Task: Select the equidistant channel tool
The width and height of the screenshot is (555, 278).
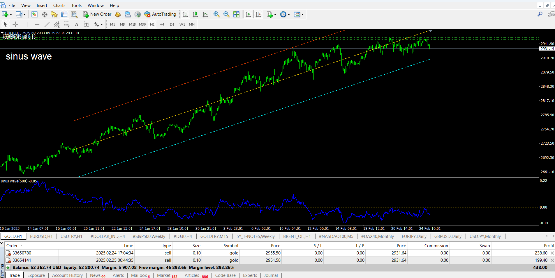Action: tap(57, 24)
